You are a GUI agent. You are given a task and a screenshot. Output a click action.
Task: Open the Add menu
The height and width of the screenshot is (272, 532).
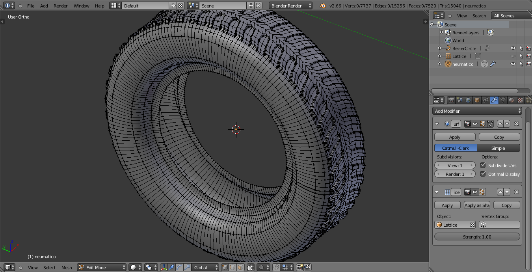click(44, 6)
